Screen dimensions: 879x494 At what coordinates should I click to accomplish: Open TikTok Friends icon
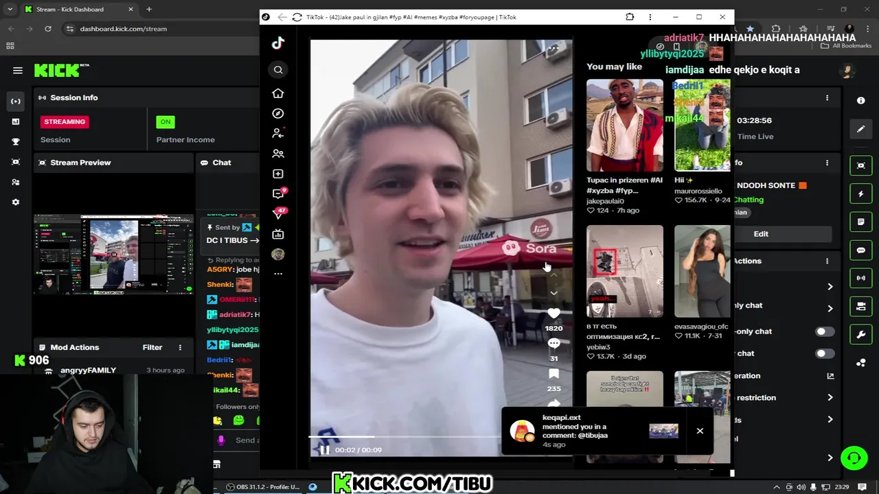[278, 154]
